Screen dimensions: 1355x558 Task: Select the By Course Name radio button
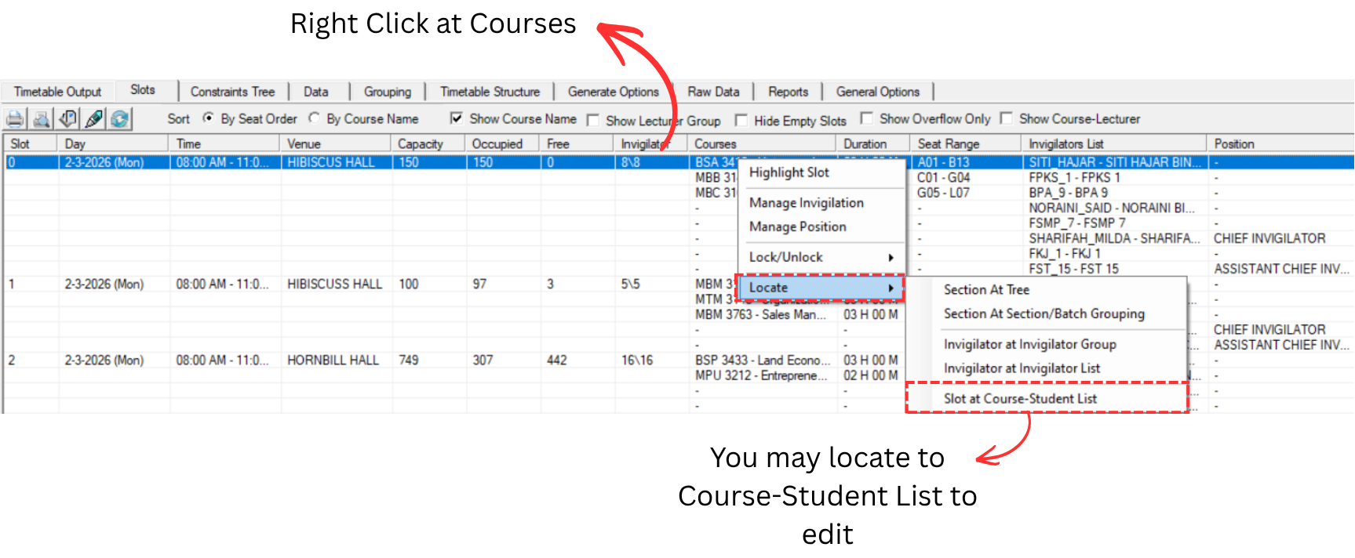[314, 118]
